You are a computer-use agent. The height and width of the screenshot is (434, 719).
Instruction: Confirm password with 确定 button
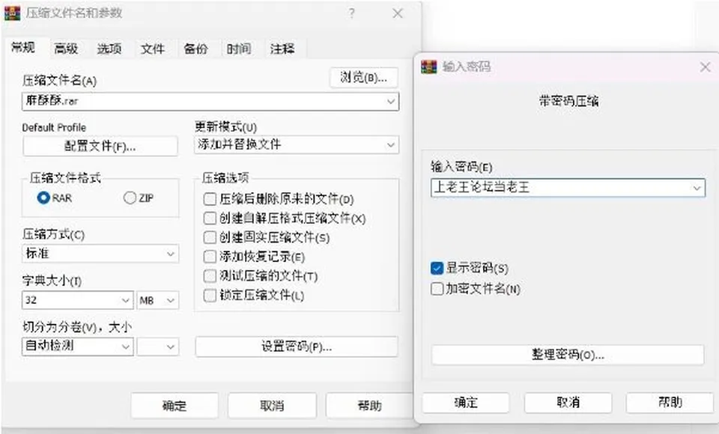(x=466, y=403)
